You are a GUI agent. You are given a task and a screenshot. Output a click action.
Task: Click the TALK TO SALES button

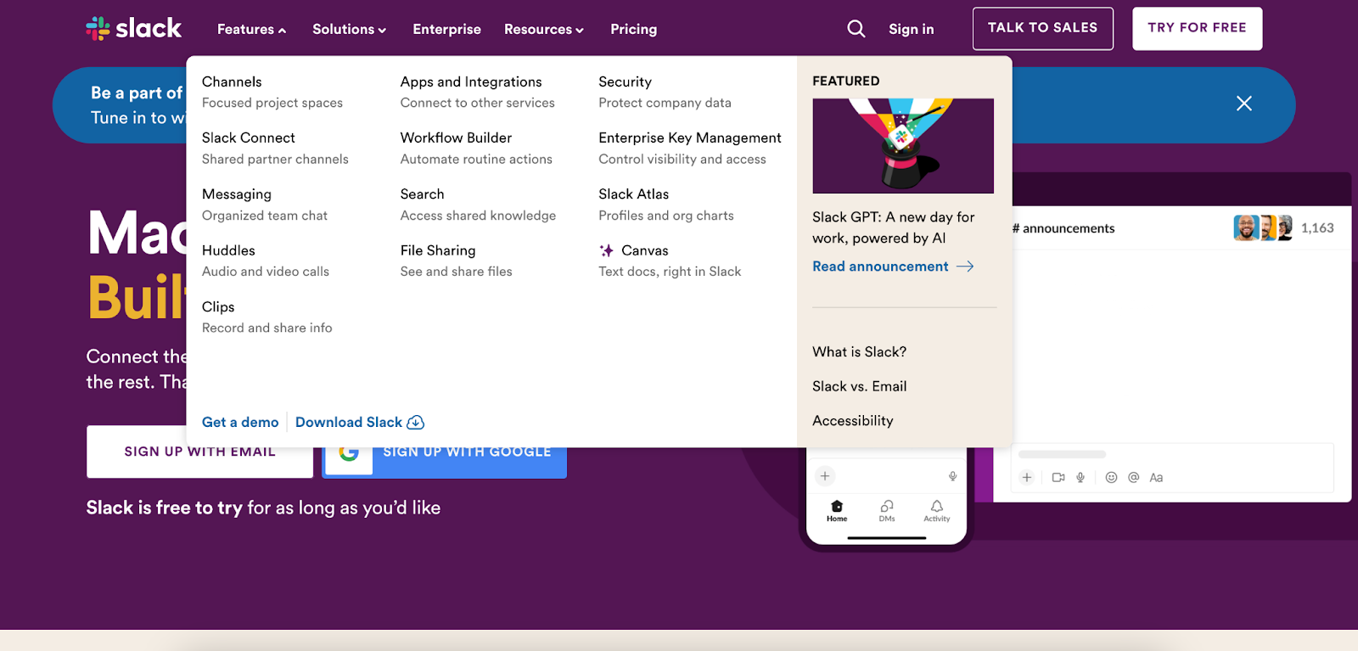[x=1042, y=28]
